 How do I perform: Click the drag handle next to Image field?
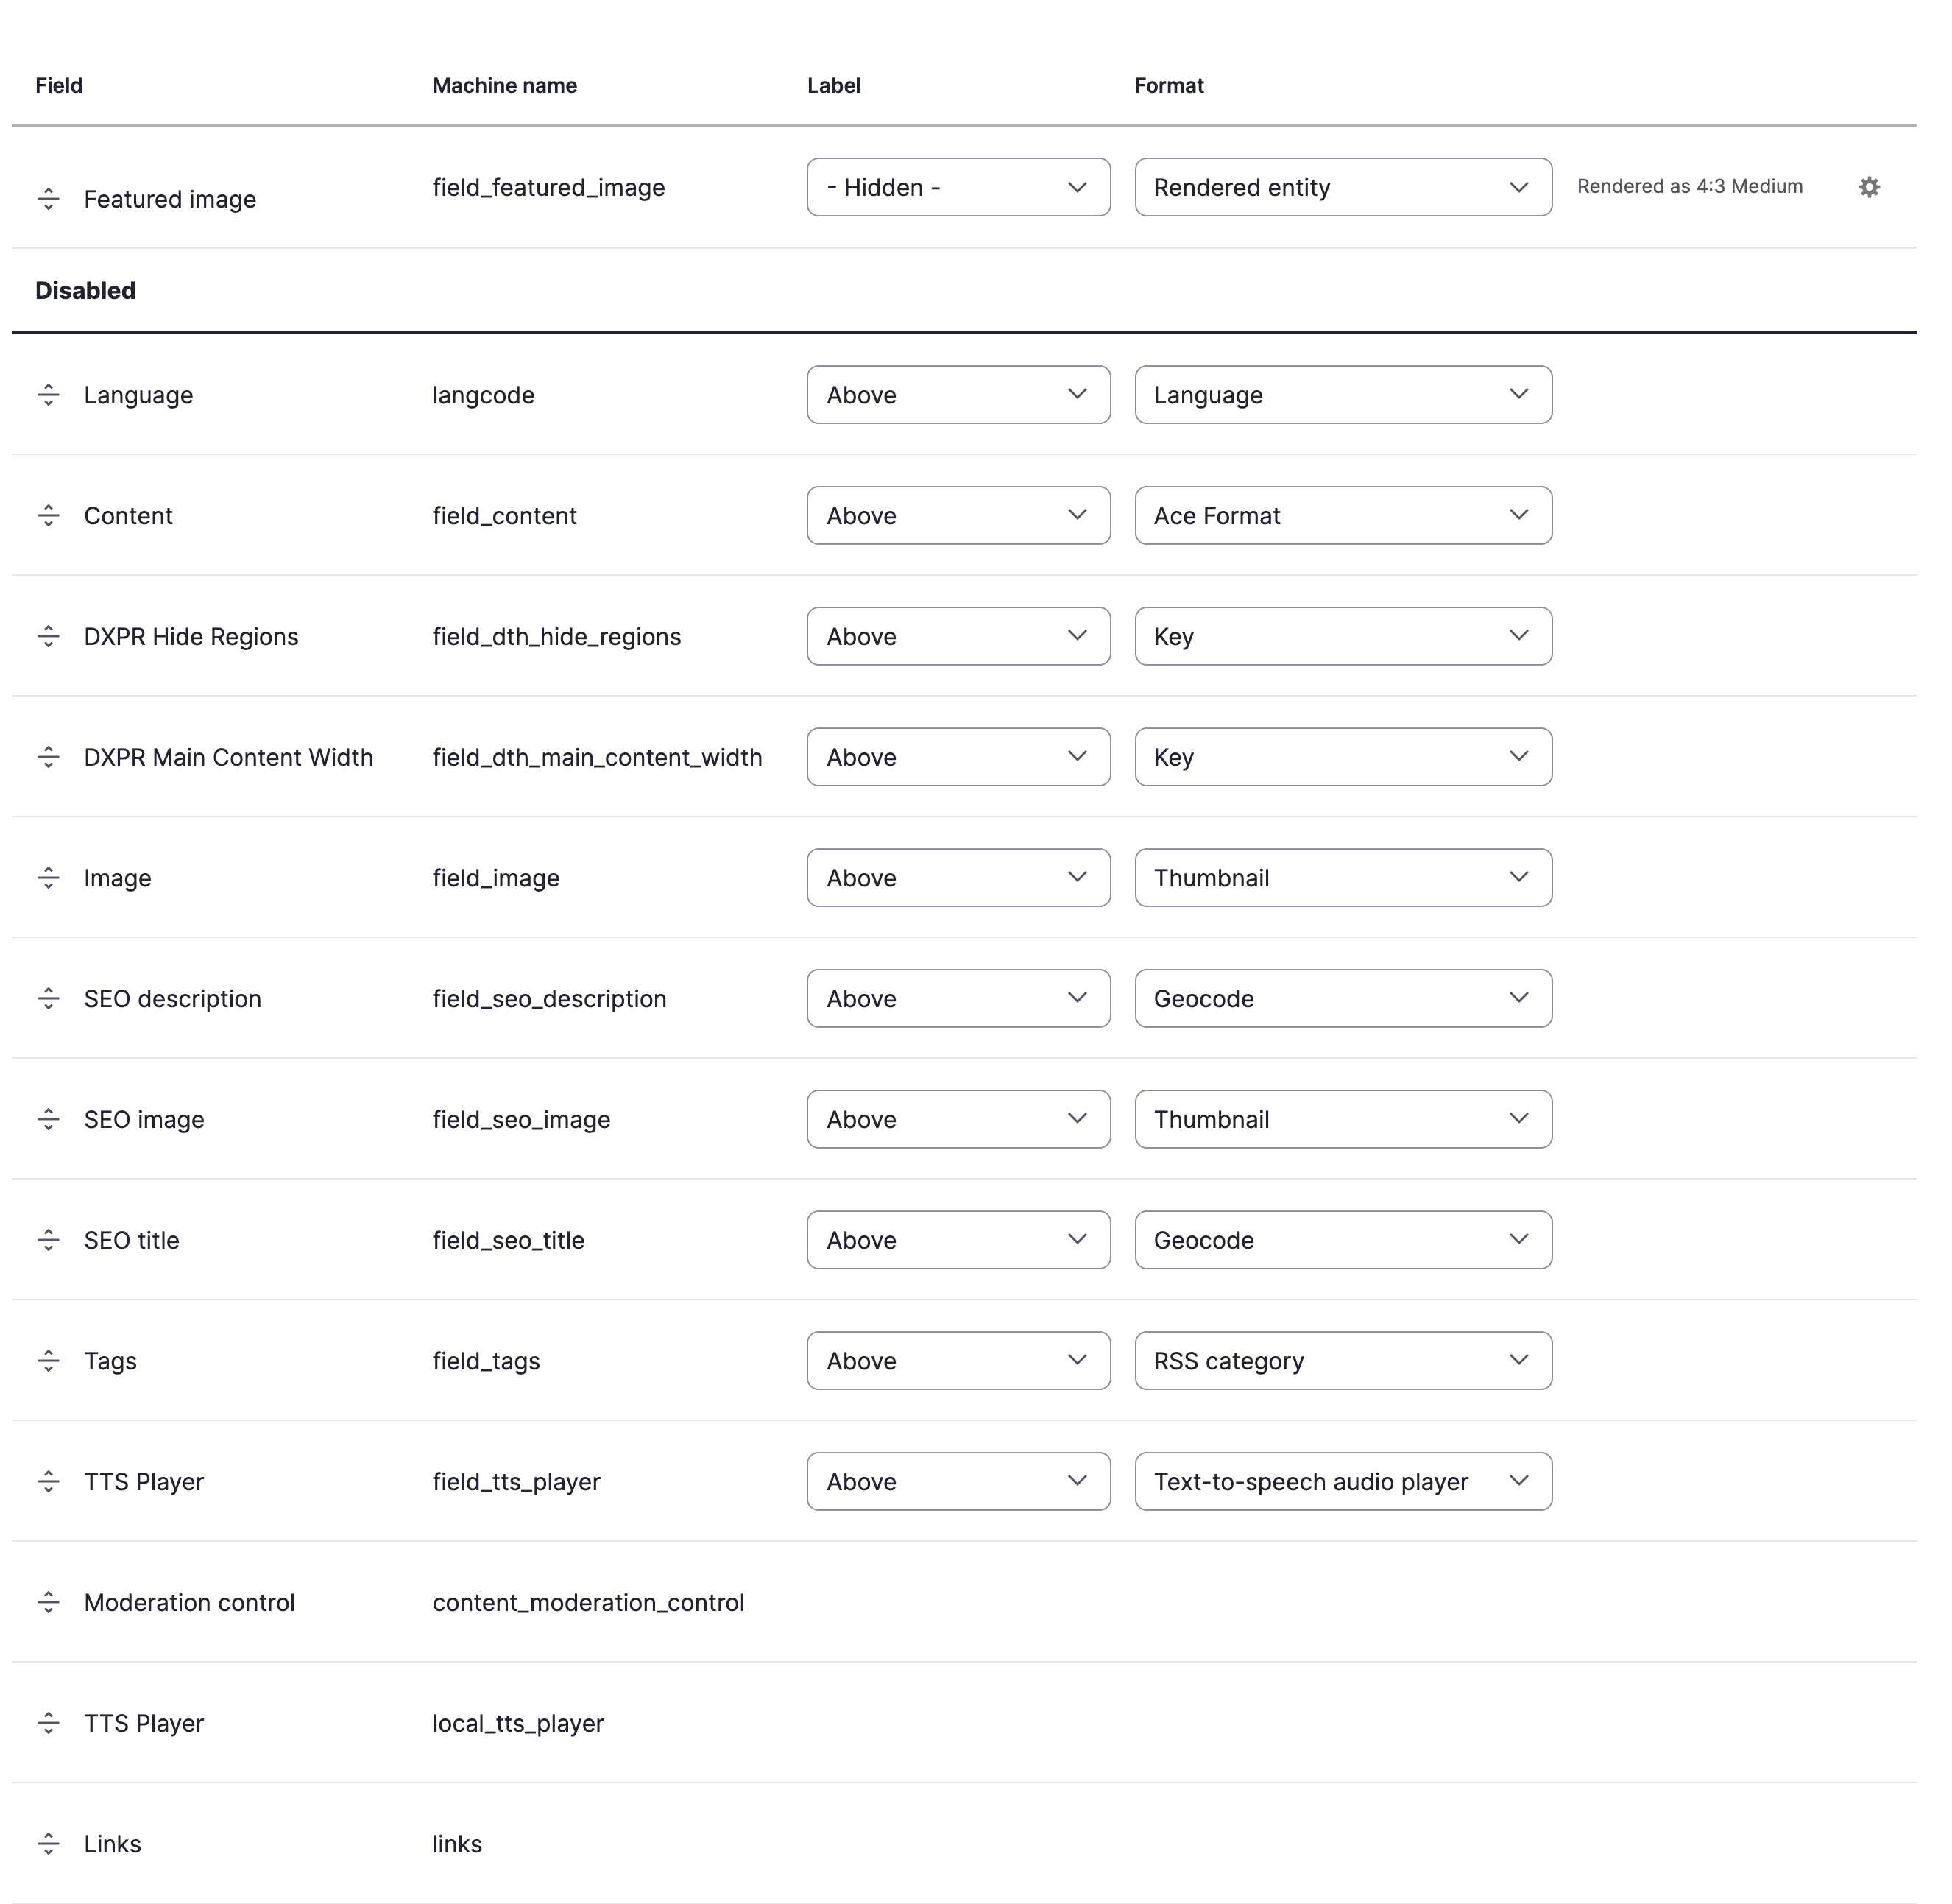tap(48, 878)
